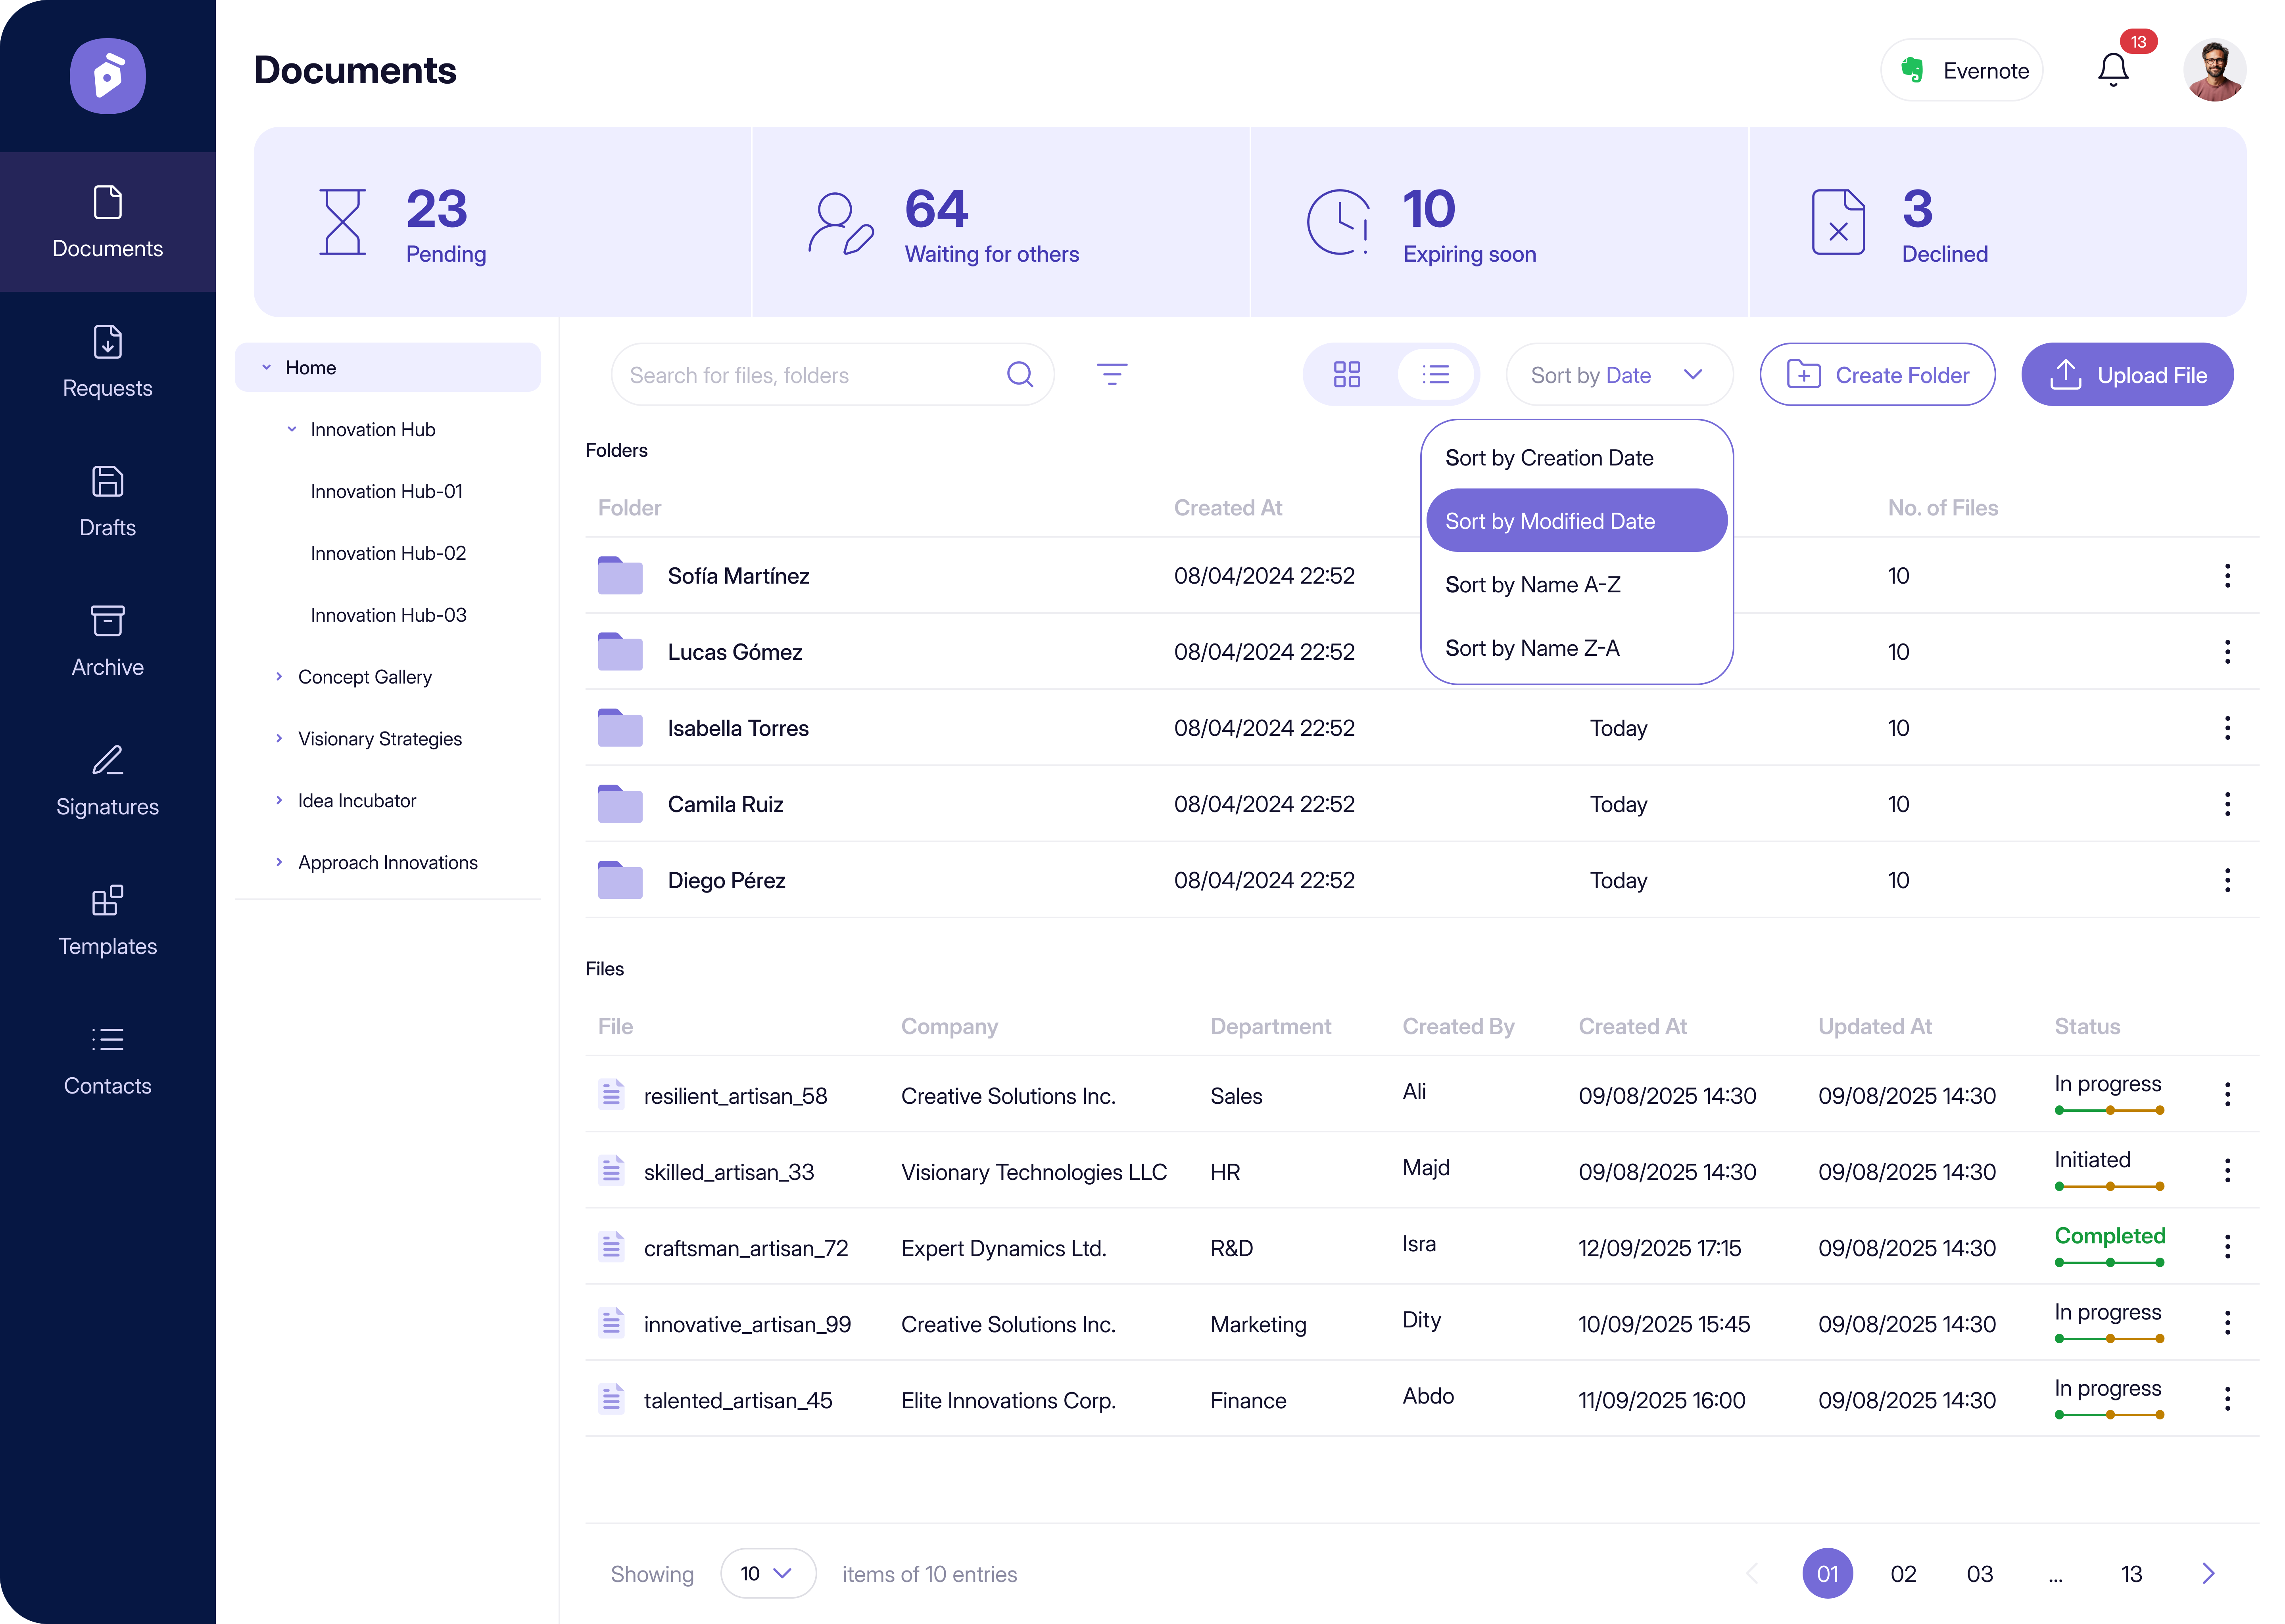Click the Upload File button
This screenshot has height=1624, width=2285.
coord(2127,375)
